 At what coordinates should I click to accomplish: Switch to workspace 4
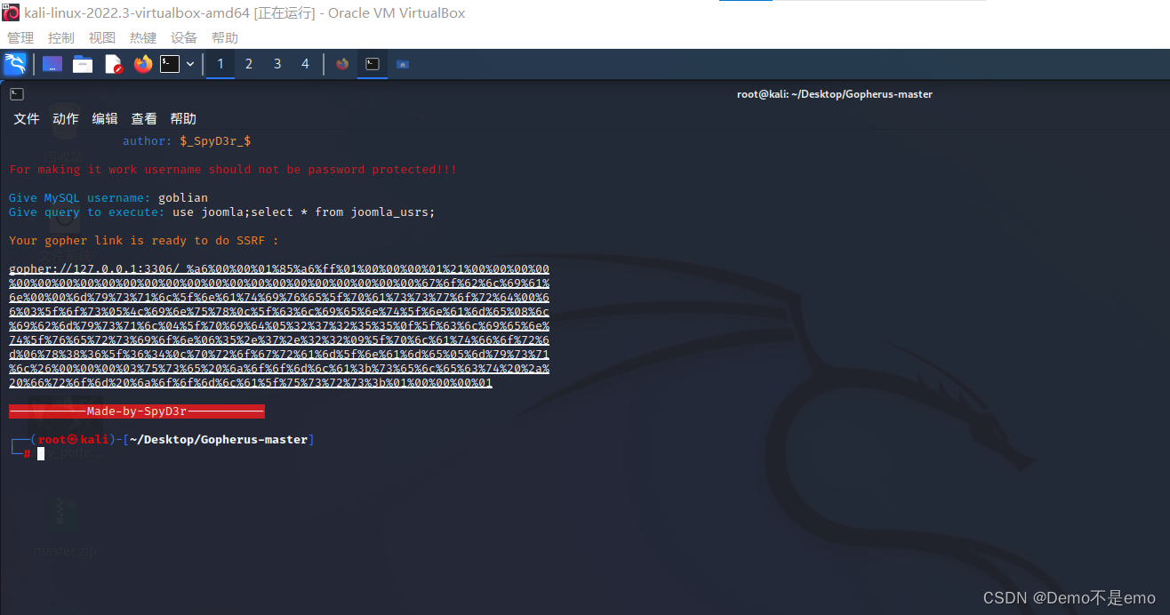(x=306, y=64)
